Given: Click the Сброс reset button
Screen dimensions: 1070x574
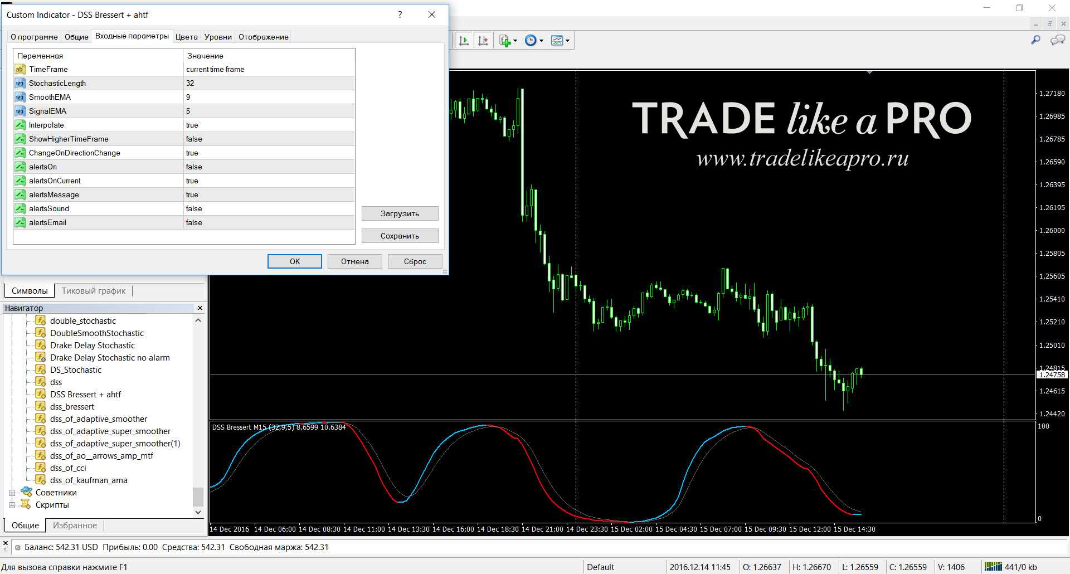Looking at the screenshot, I should tap(415, 261).
